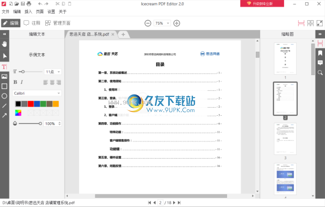Close the 思迅天店 PDF tab
Image resolution: width=325 pixels, height=207 pixels.
[x=113, y=34]
